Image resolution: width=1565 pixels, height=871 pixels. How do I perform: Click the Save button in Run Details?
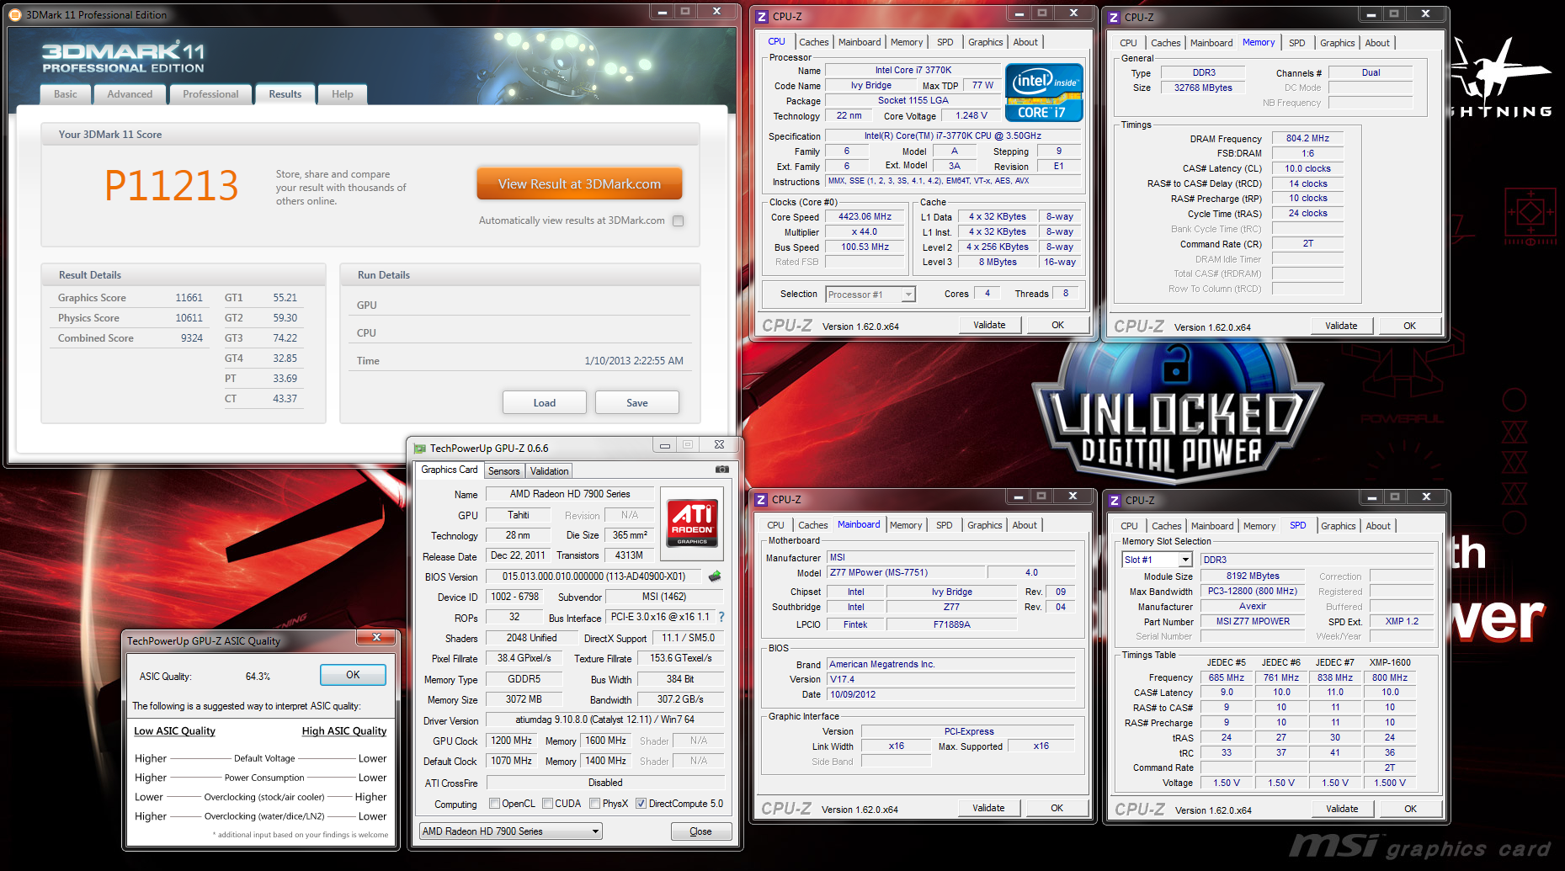(x=637, y=403)
